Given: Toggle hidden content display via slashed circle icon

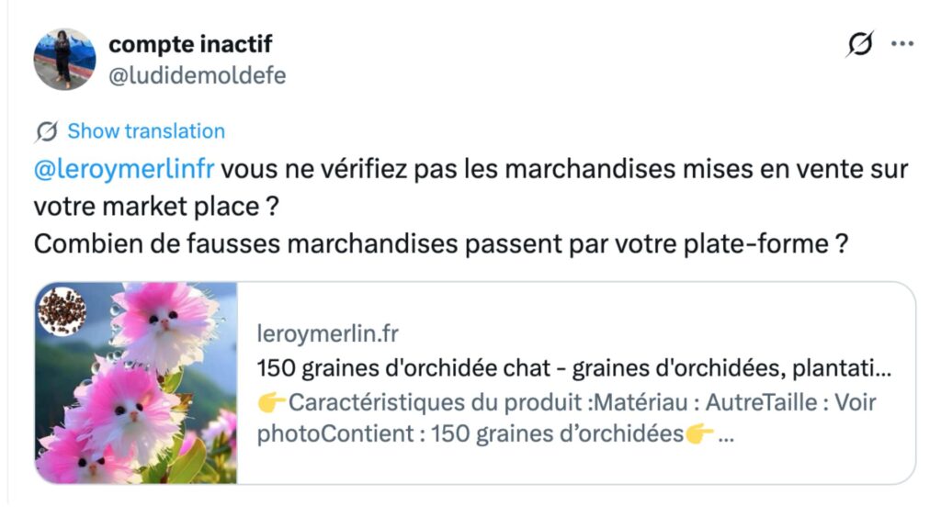Looking at the screenshot, I should 862,42.
